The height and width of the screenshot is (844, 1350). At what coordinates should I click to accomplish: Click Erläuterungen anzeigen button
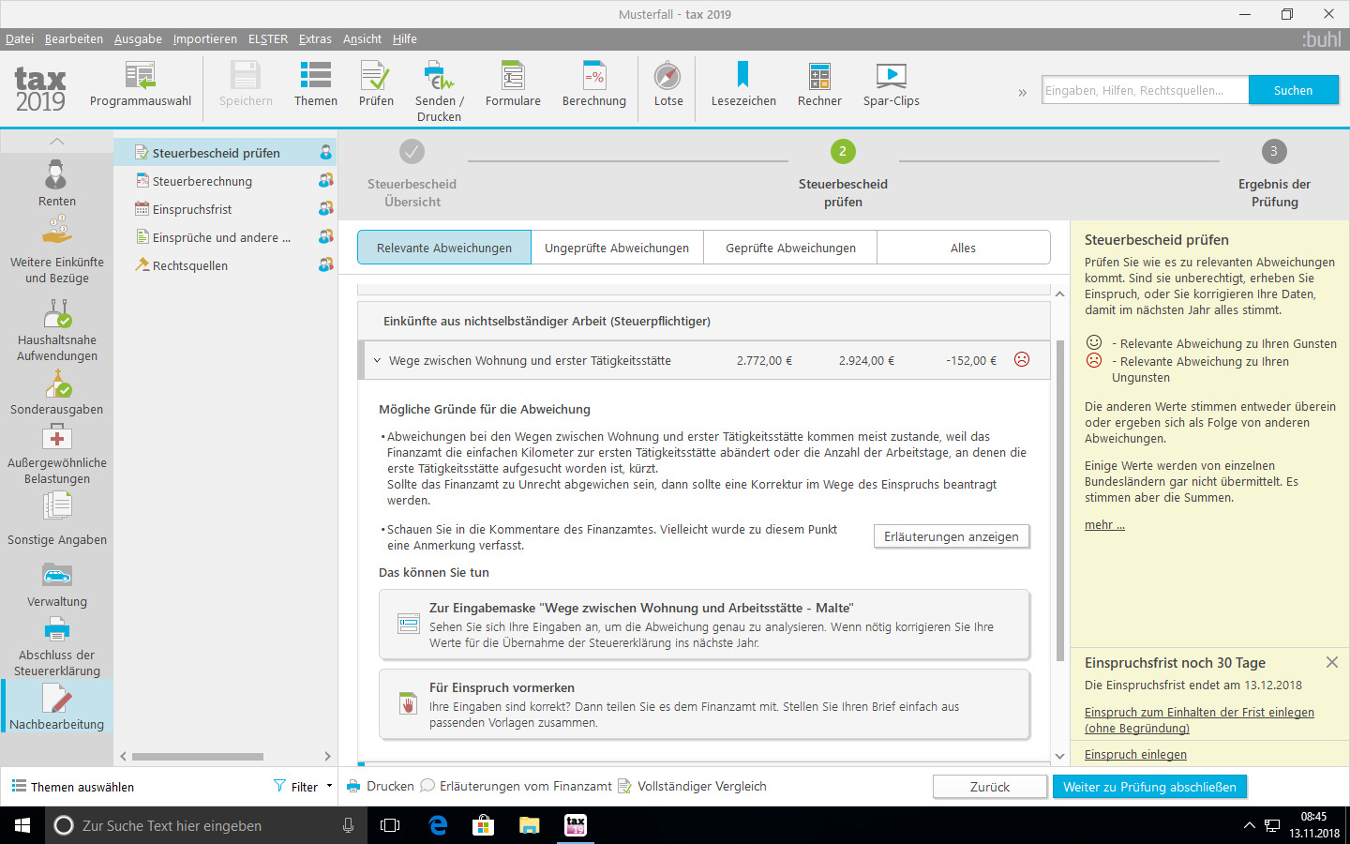click(x=952, y=536)
